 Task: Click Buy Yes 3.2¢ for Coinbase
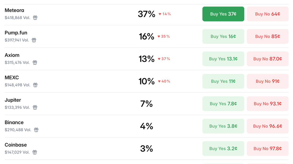click(x=223, y=148)
